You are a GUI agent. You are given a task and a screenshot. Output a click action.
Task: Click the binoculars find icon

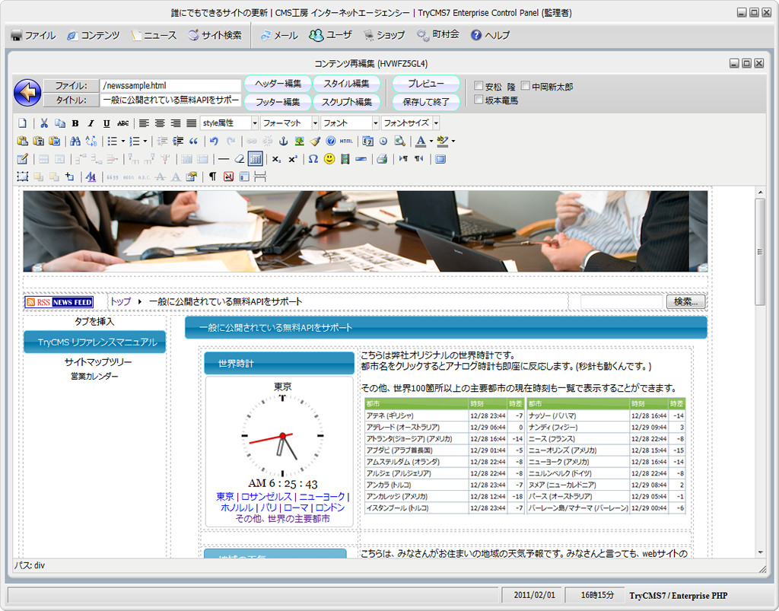coord(75,141)
